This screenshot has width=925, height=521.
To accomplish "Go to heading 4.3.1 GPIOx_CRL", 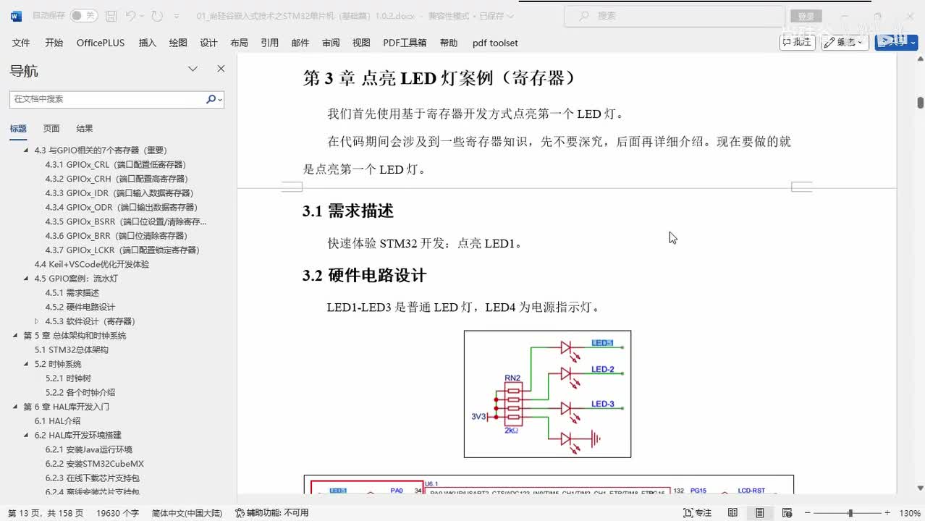I will [115, 164].
